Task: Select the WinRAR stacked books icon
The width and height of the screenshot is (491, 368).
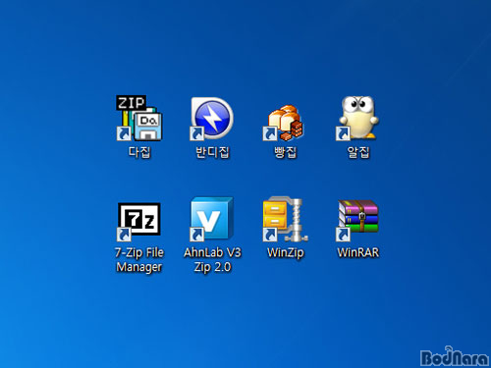Action: 357,220
